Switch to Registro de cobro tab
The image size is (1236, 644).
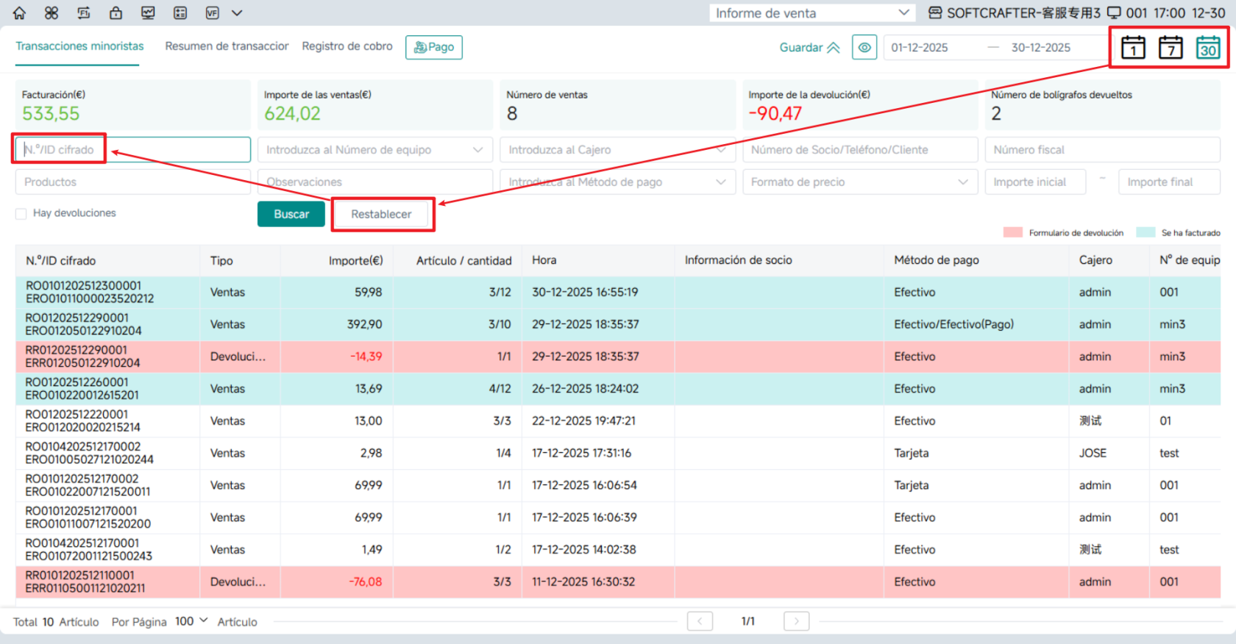point(347,46)
